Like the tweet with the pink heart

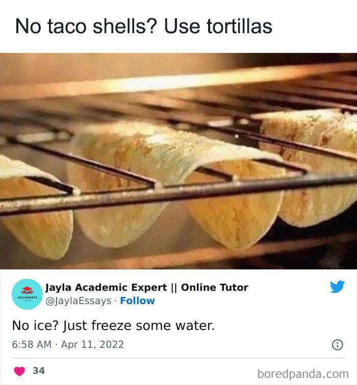coord(19,371)
